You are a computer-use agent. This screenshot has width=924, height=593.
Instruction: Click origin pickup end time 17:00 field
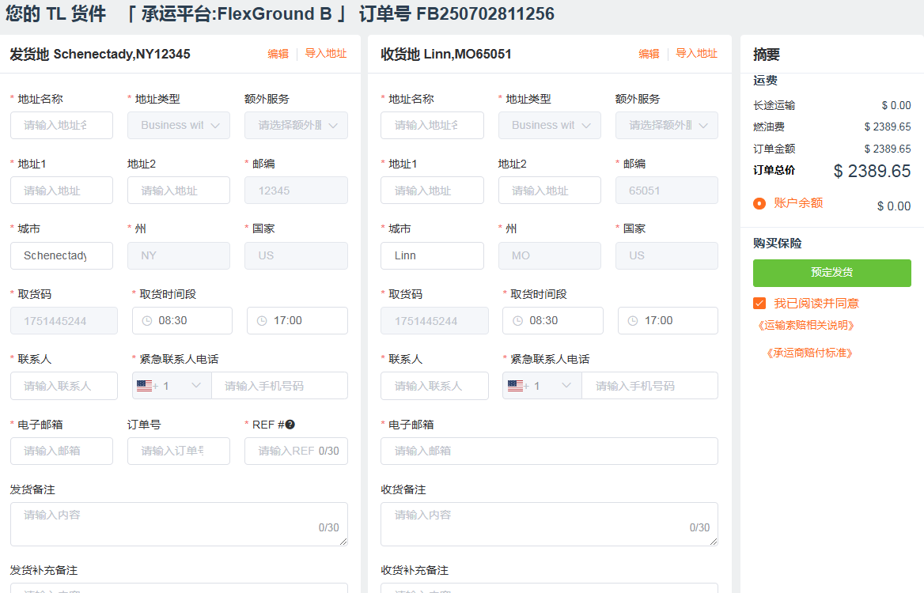(x=297, y=321)
